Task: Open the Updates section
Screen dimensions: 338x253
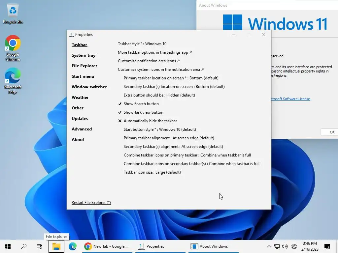Action: (80, 119)
